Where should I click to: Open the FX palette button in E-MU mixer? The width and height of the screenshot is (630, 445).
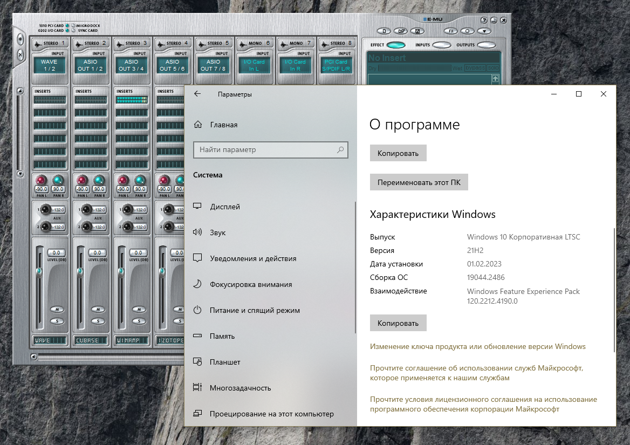pos(451,31)
